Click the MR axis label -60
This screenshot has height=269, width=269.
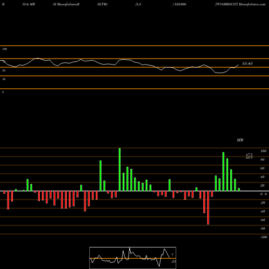(x=263, y=220)
